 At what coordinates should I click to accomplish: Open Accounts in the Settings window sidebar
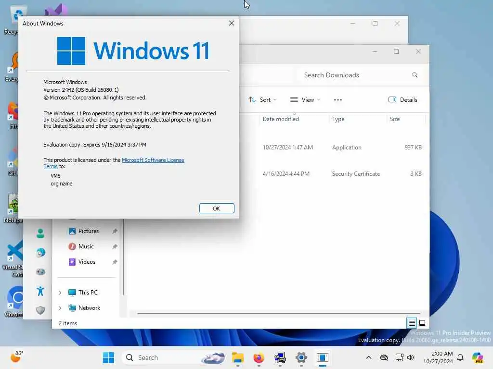pos(40,234)
